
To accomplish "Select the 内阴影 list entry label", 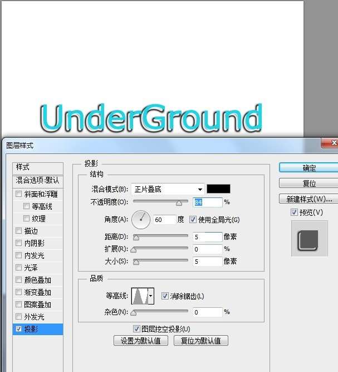I will click(x=35, y=243).
